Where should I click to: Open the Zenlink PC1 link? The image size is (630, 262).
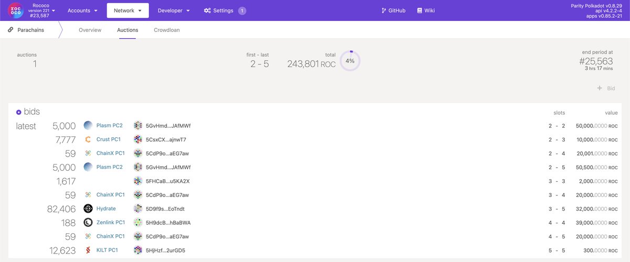pyautogui.click(x=112, y=223)
